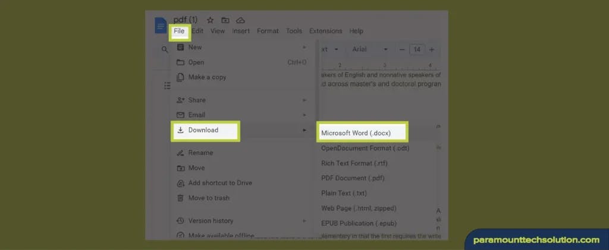Click the Make a copy icon
This screenshot has height=250, width=609.
pos(180,77)
